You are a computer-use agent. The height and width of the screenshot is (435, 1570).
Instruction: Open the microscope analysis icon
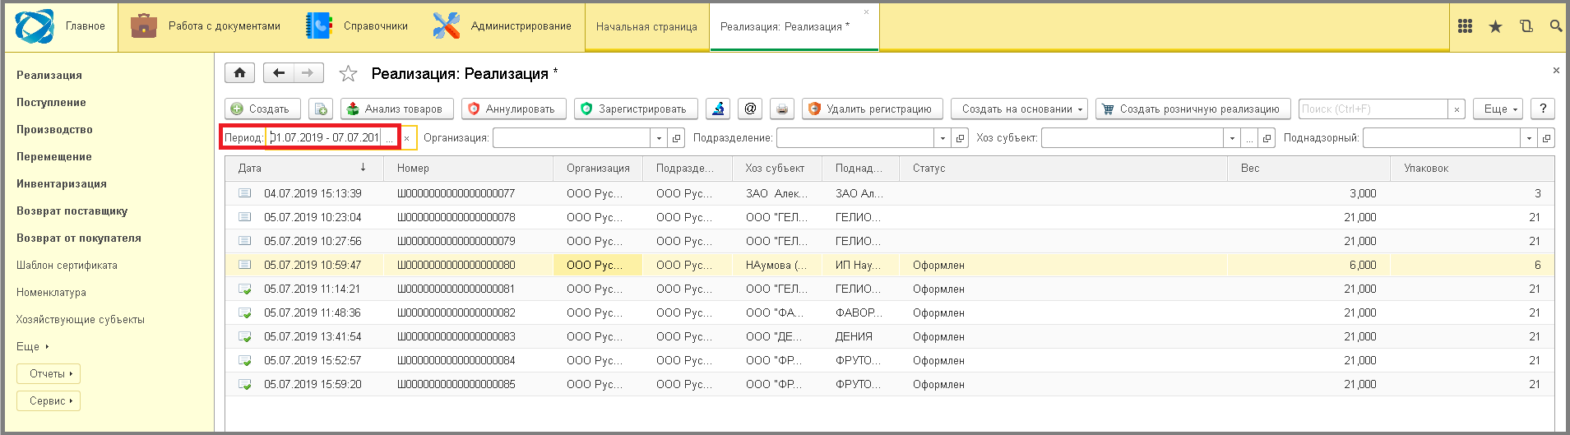[718, 109]
